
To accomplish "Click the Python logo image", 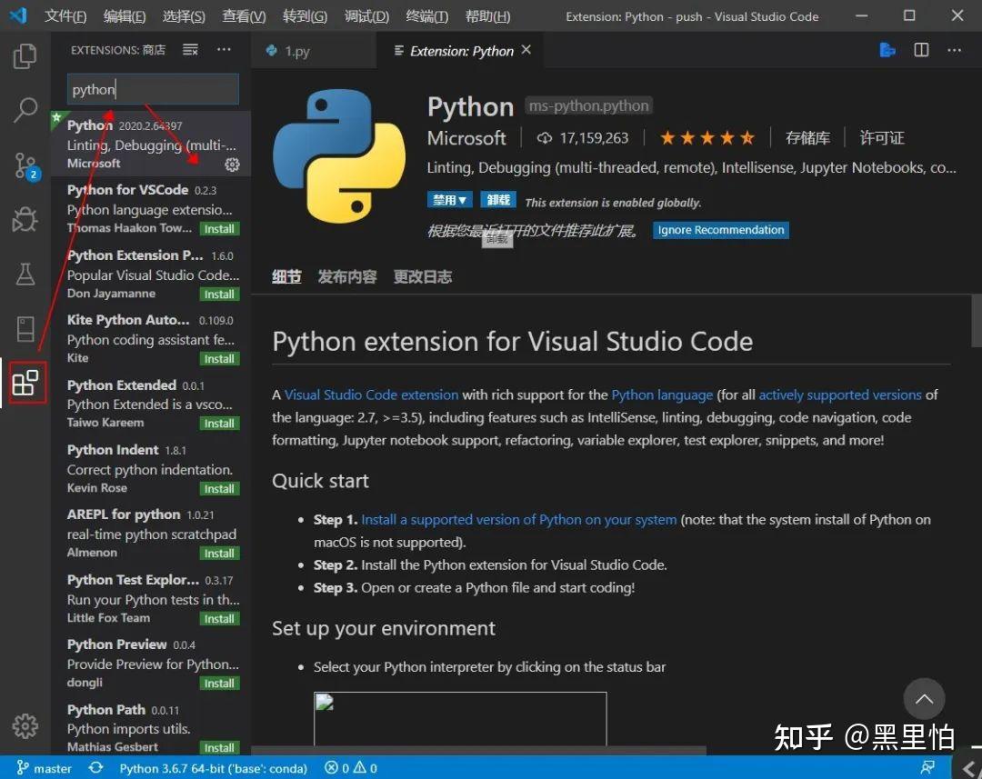I will 339,156.
